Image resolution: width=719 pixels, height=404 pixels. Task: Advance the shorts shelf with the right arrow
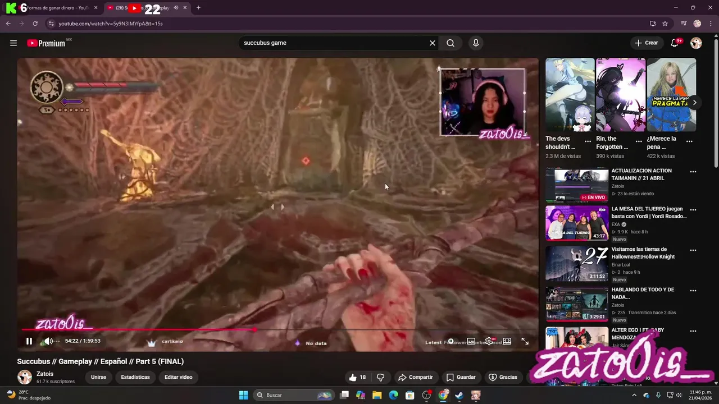tap(694, 103)
